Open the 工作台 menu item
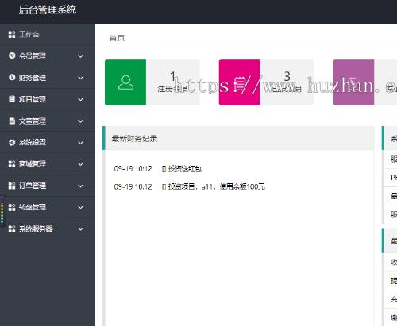397x326 pixels. point(29,35)
